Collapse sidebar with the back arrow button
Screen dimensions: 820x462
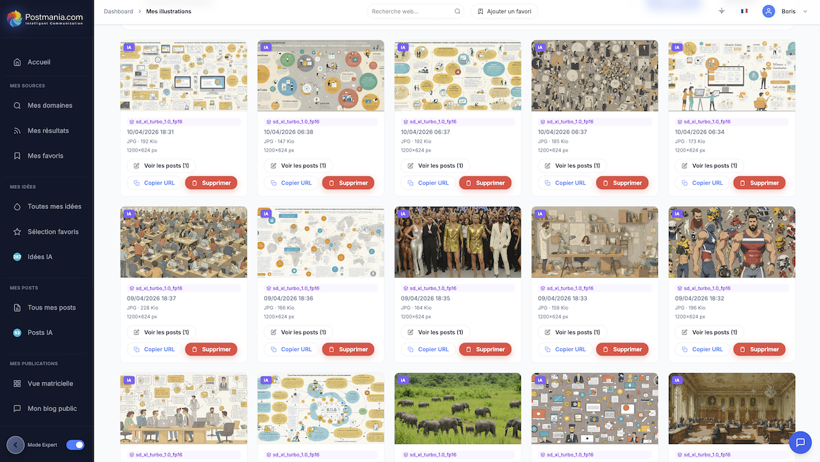point(16,445)
